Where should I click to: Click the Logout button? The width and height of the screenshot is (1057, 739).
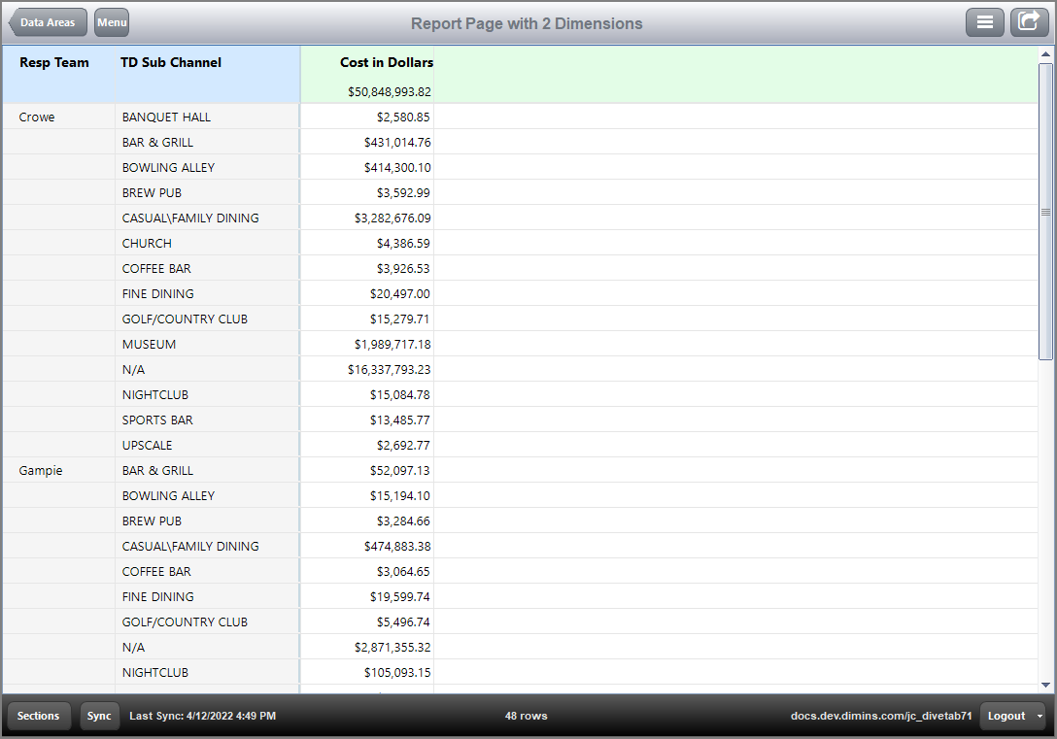click(x=1006, y=716)
